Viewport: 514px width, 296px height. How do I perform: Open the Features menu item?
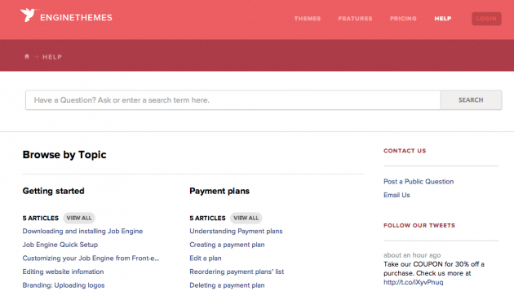[356, 19]
